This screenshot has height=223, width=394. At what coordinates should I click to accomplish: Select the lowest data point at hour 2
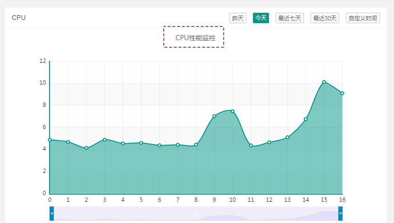click(x=86, y=148)
